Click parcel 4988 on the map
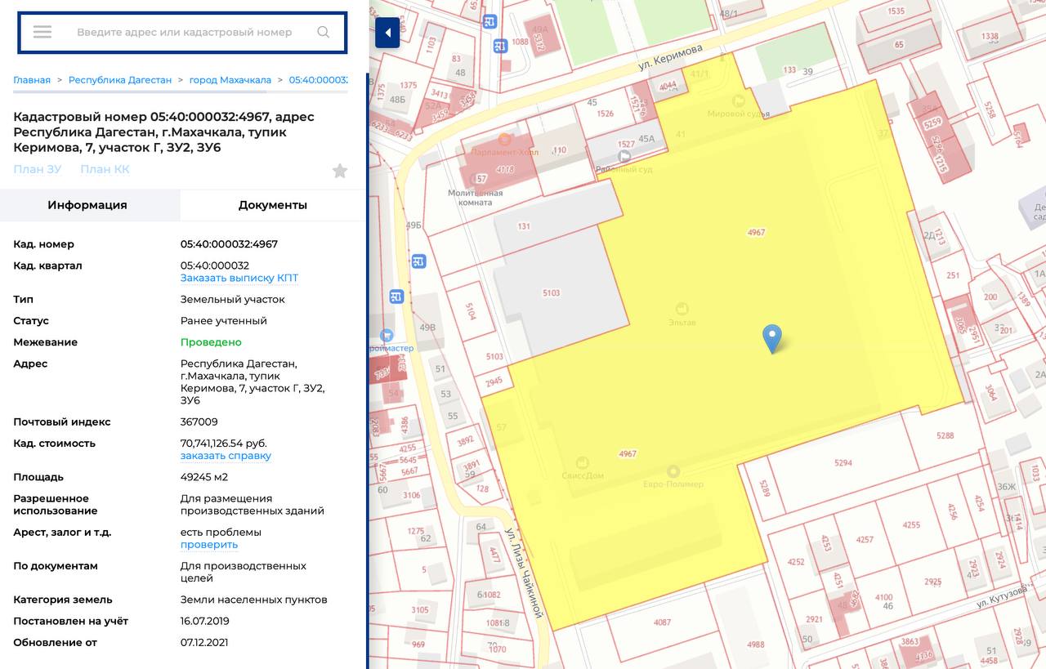The height and width of the screenshot is (669, 1046). coord(756,644)
